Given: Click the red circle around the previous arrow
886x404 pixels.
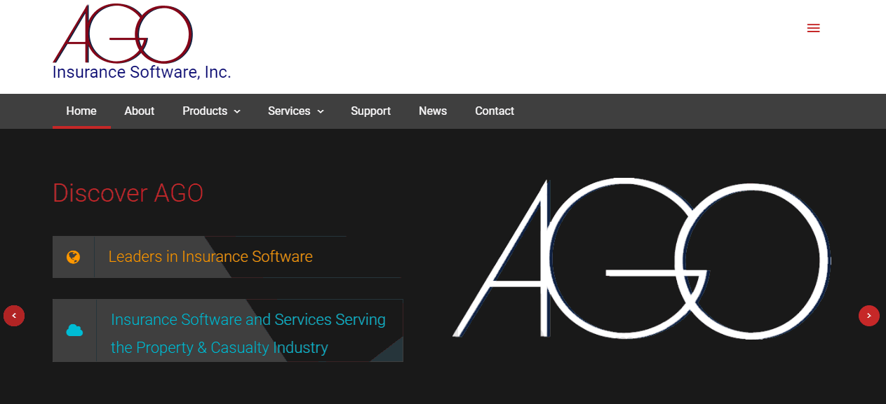Looking at the screenshot, I should tap(14, 316).
